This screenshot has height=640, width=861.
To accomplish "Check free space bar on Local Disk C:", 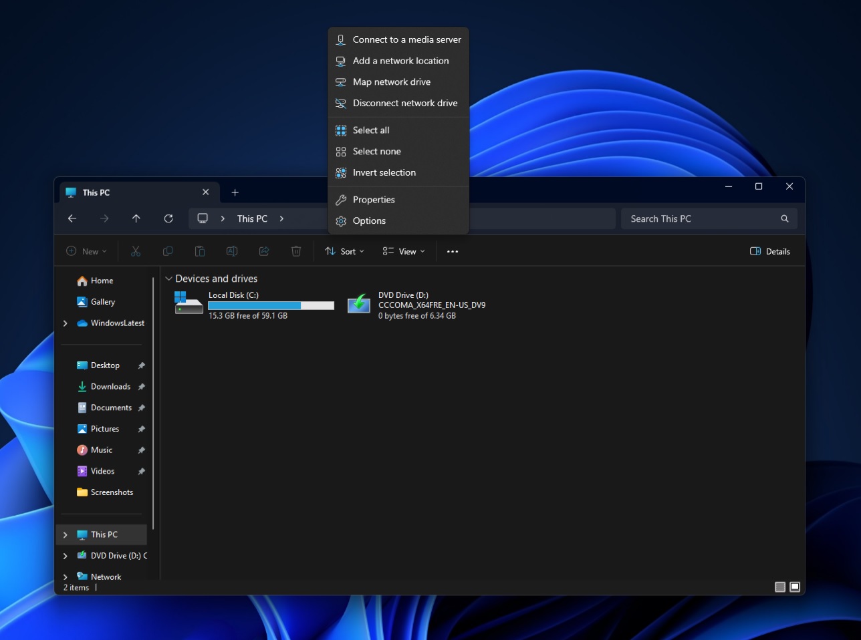I will point(271,305).
